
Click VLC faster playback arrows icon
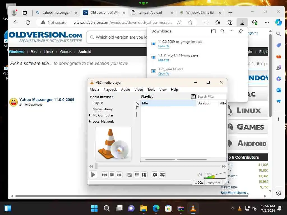(224, 166)
